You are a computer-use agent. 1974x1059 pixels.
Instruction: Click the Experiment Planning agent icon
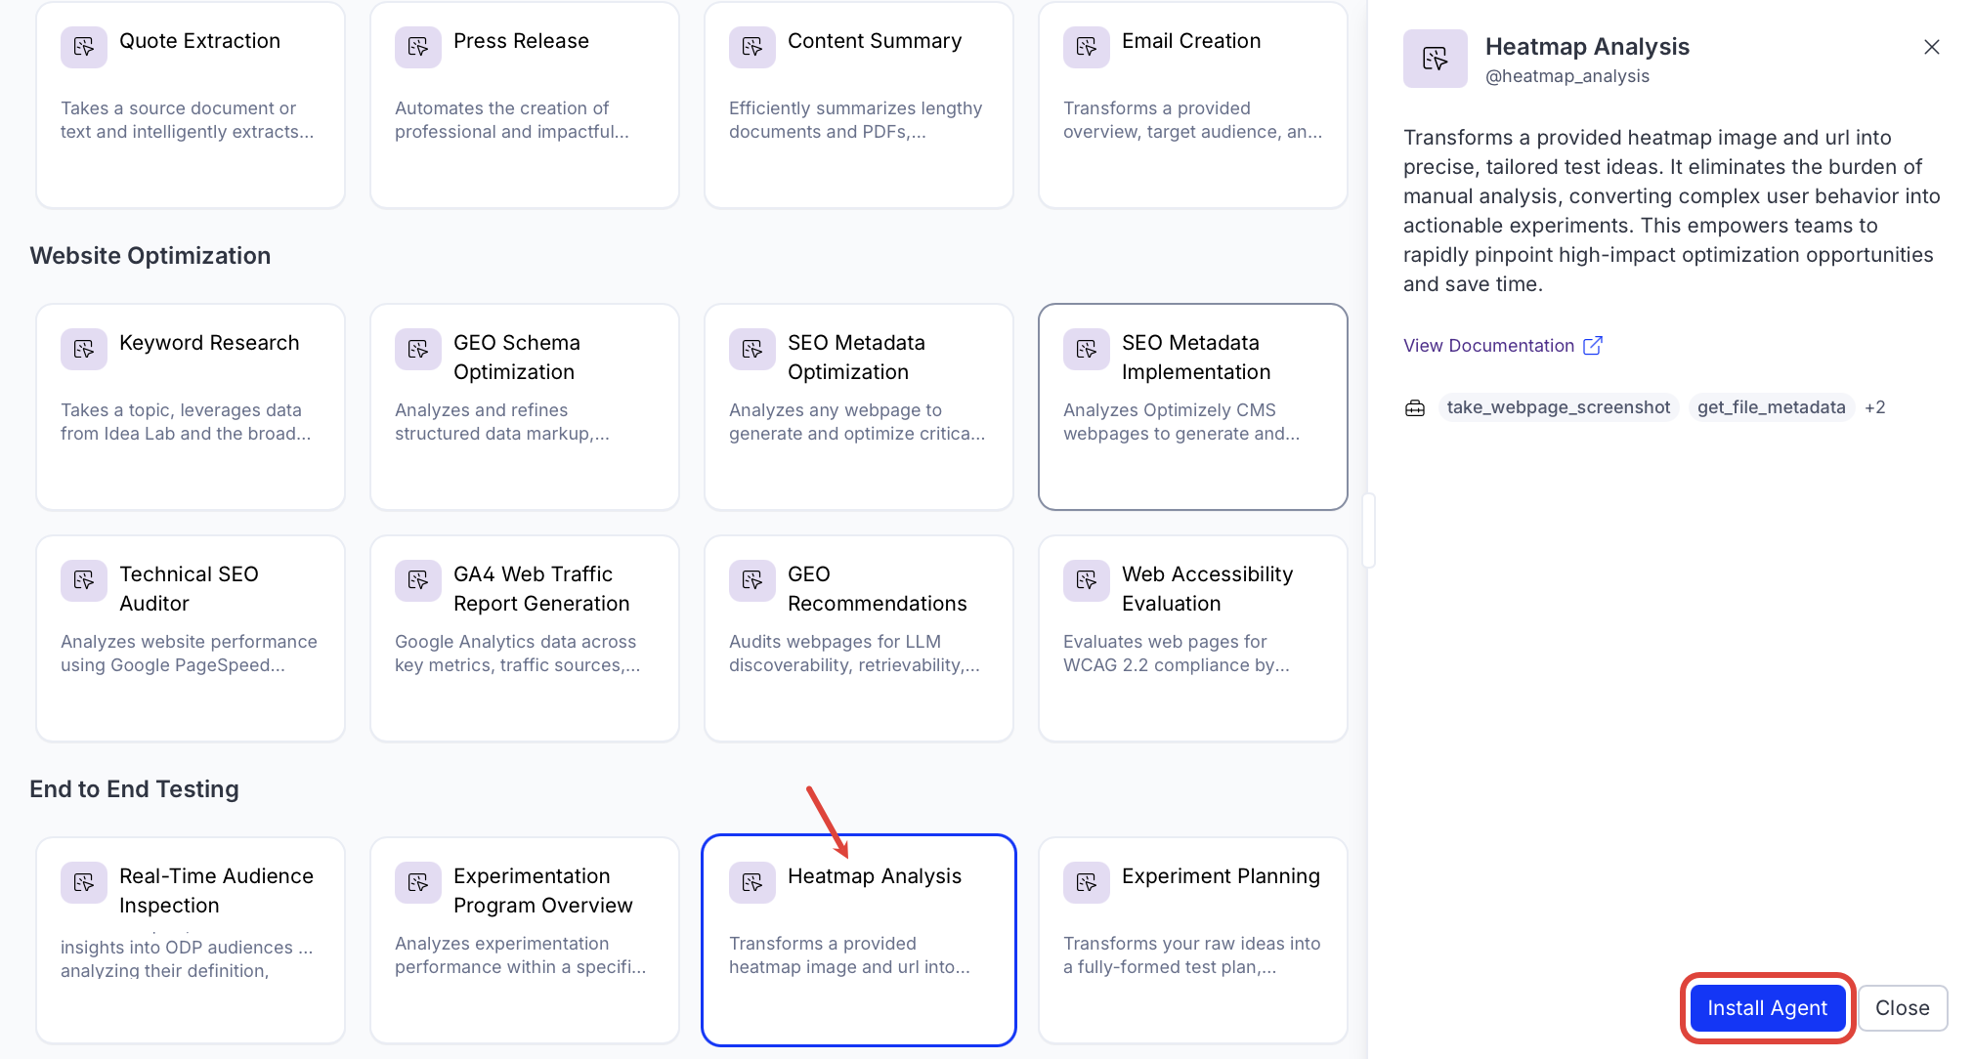[1086, 882]
